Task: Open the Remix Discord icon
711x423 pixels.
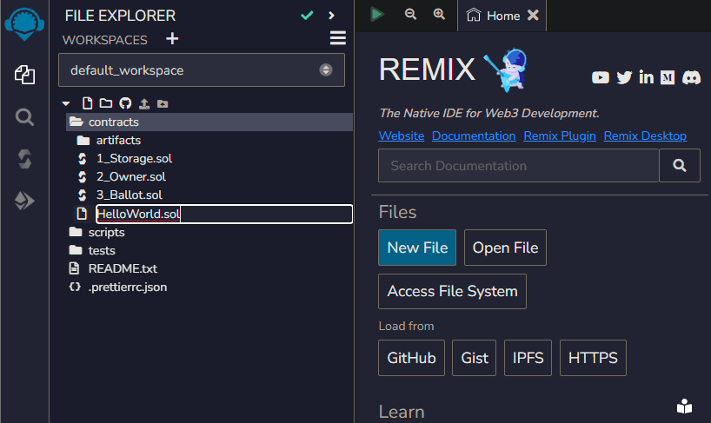Action: [x=691, y=77]
